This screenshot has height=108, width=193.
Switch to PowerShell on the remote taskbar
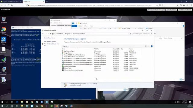click(42, 102)
